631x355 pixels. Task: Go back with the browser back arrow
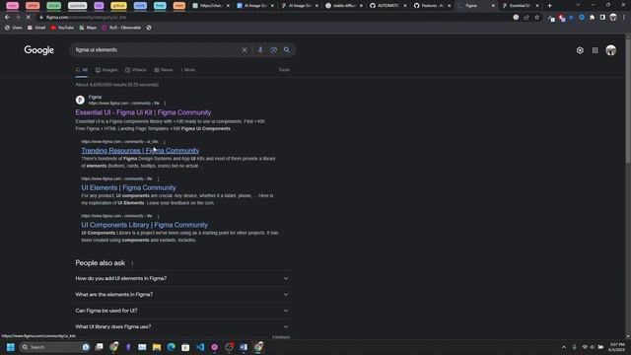click(x=7, y=18)
